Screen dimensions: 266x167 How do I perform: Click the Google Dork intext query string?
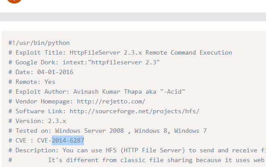coord(111,63)
